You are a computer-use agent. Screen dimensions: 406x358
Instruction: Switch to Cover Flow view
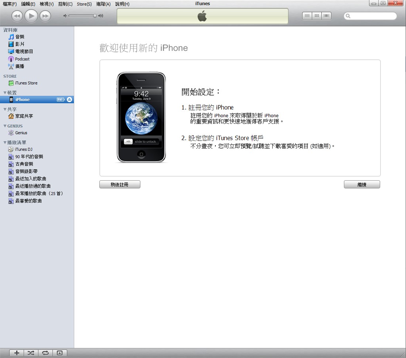point(326,16)
